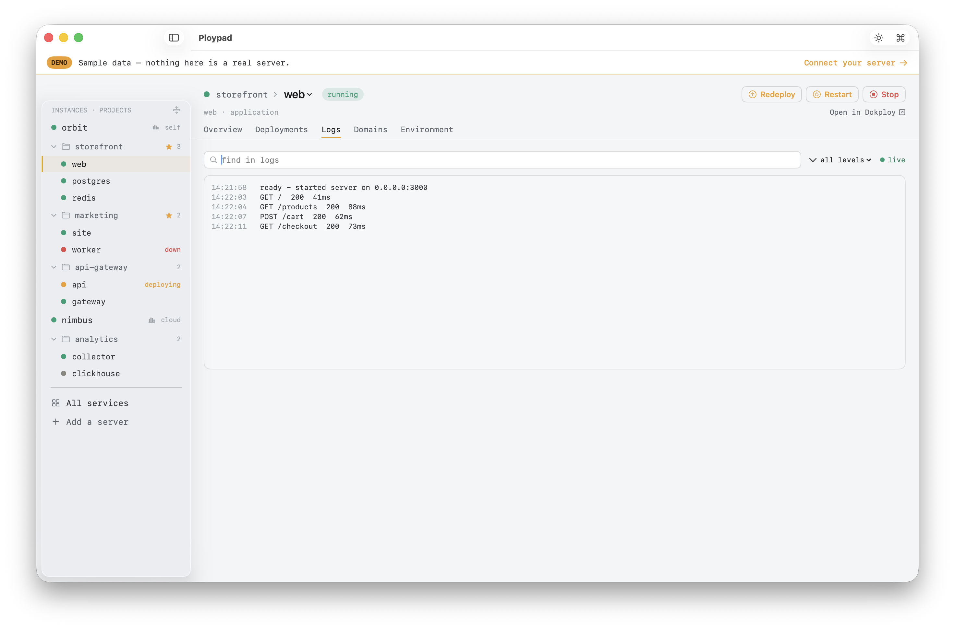Open the command palette icon
Image resolution: width=955 pixels, height=630 pixels.
pyautogui.click(x=900, y=38)
